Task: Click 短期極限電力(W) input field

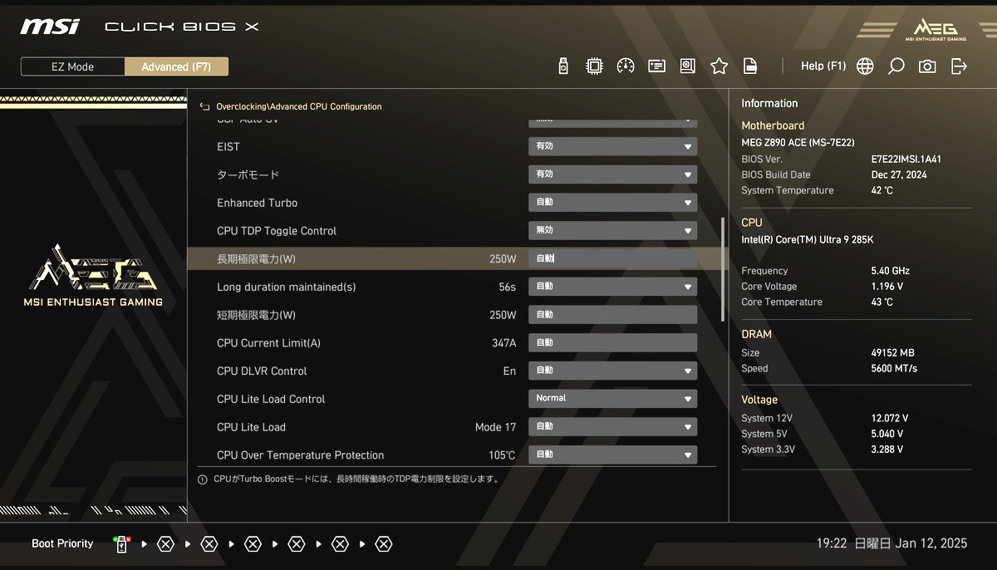Action: pos(612,315)
